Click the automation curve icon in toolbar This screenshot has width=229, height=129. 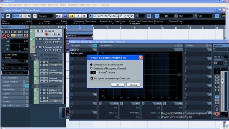point(35,16)
